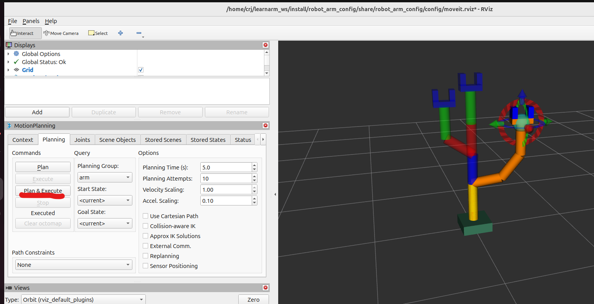This screenshot has height=304, width=594.
Task: Select the Interact tool
Action: [x=25, y=33]
